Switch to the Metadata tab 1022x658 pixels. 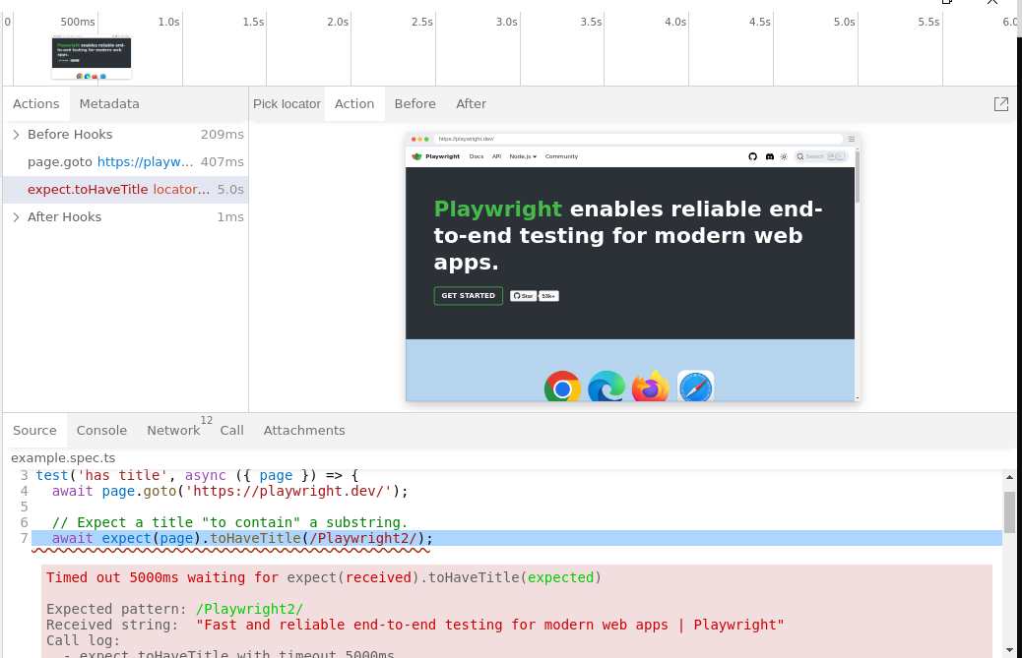coord(109,104)
